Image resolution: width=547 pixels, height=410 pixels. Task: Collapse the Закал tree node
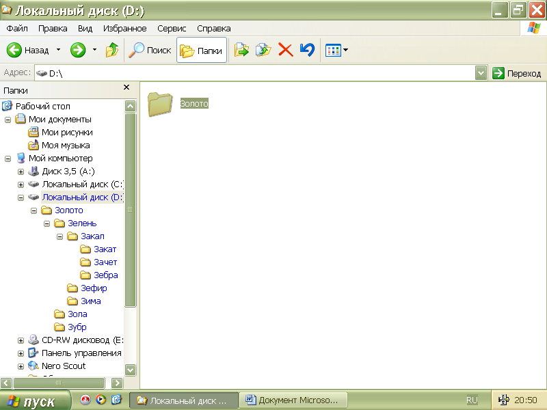[60, 236]
